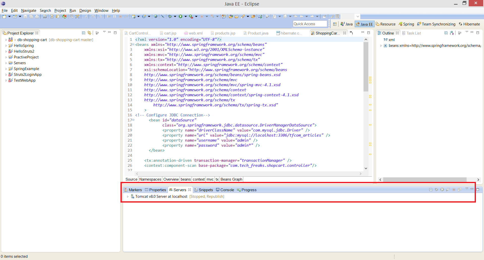Open the Run button dropdown arrow
The width and height of the screenshot is (484, 260).
tap(186, 16)
